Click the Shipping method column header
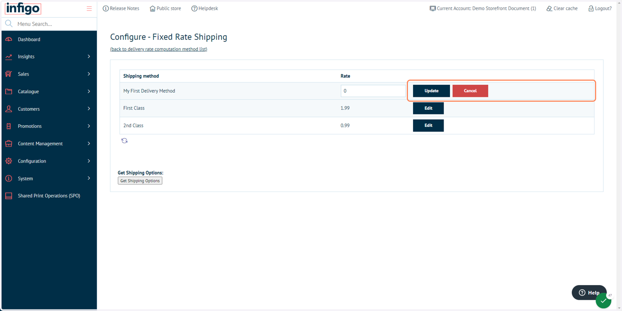Image resolution: width=622 pixels, height=311 pixels. [141, 76]
